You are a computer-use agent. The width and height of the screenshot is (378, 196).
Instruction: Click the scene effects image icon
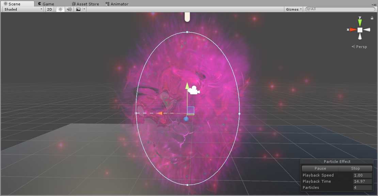pos(78,10)
